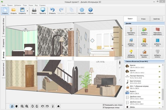Open Лестницы и вырезы tool

click(x=144, y=54)
